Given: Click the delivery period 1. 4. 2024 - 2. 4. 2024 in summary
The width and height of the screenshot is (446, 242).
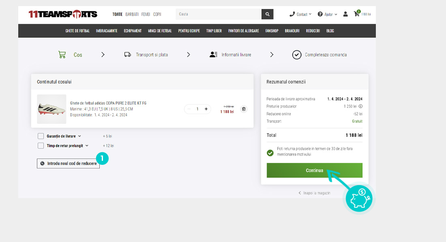Looking at the screenshot, I should [x=345, y=99].
